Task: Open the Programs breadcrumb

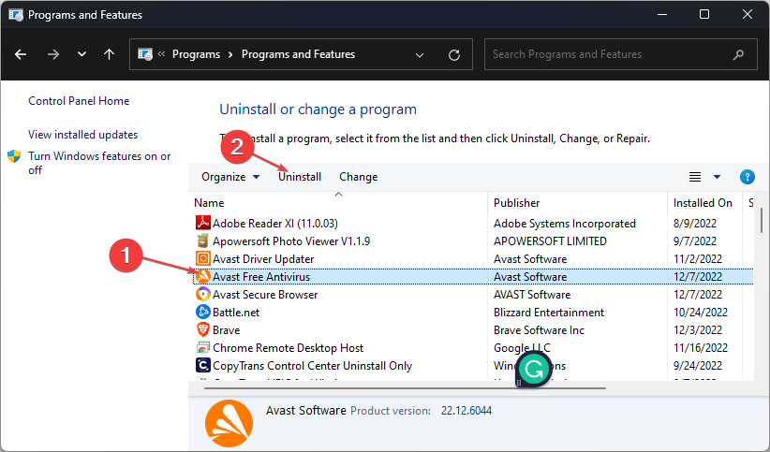Action: pos(196,54)
